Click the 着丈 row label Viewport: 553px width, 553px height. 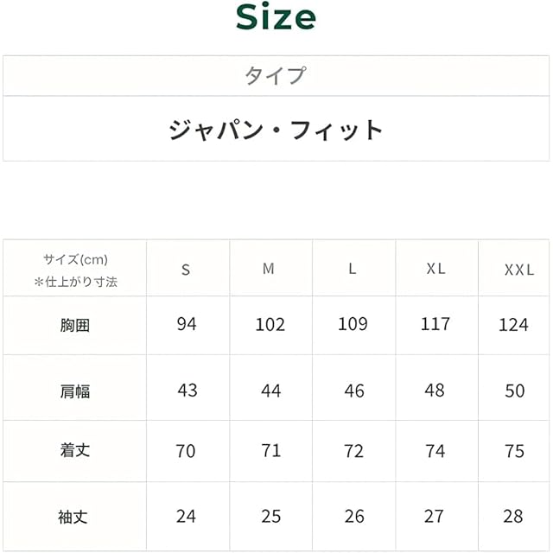[x=75, y=451]
